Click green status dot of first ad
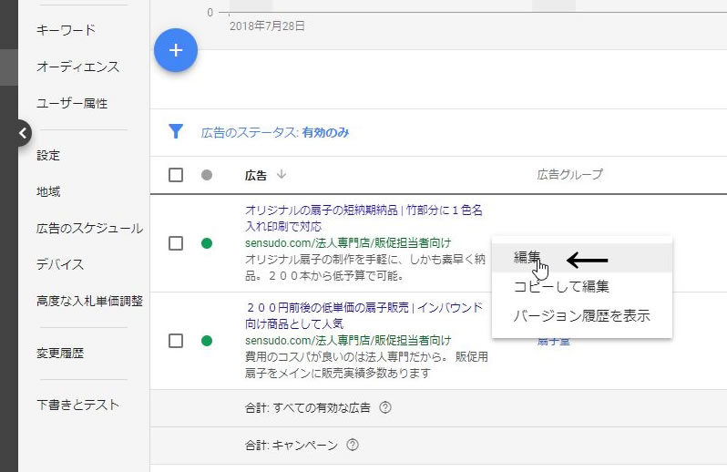Viewport: 727px width, 472px height. pos(206,243)
